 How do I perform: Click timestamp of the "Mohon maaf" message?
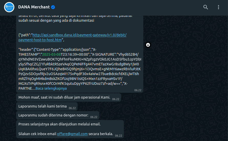116,99
